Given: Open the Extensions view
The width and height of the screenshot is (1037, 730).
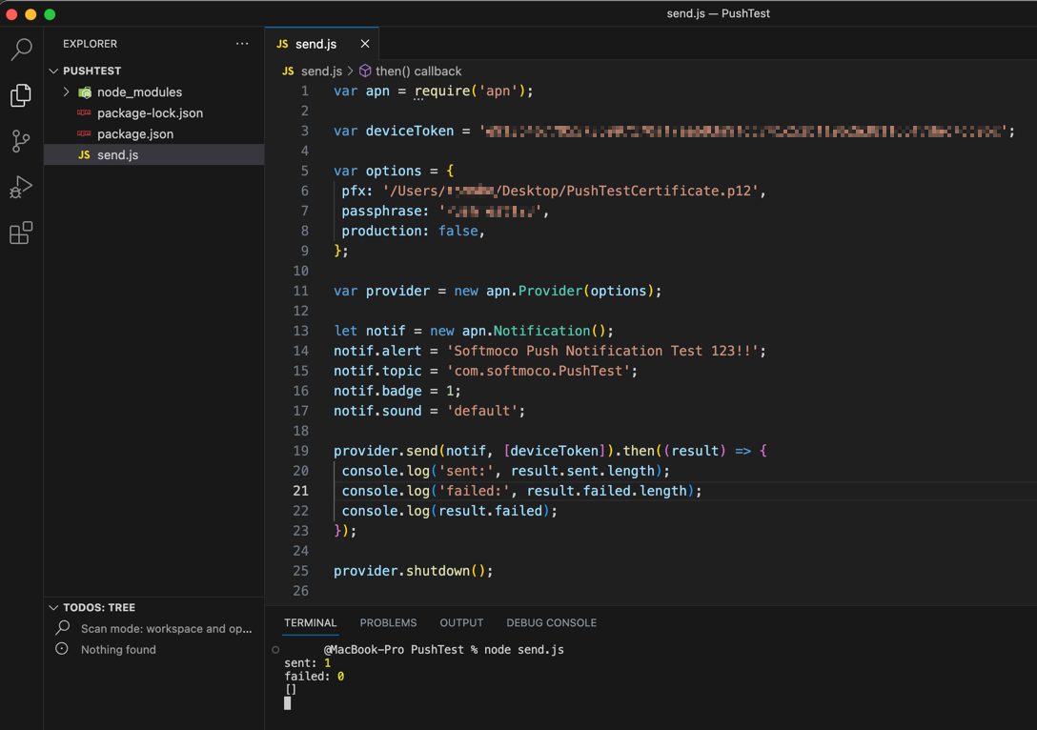Looking at the screenshot, I should (x=21, y=233).
